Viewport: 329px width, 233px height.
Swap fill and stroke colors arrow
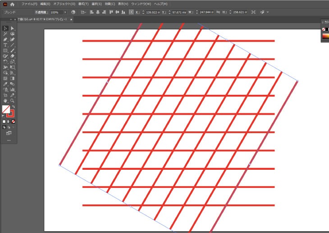13,107
